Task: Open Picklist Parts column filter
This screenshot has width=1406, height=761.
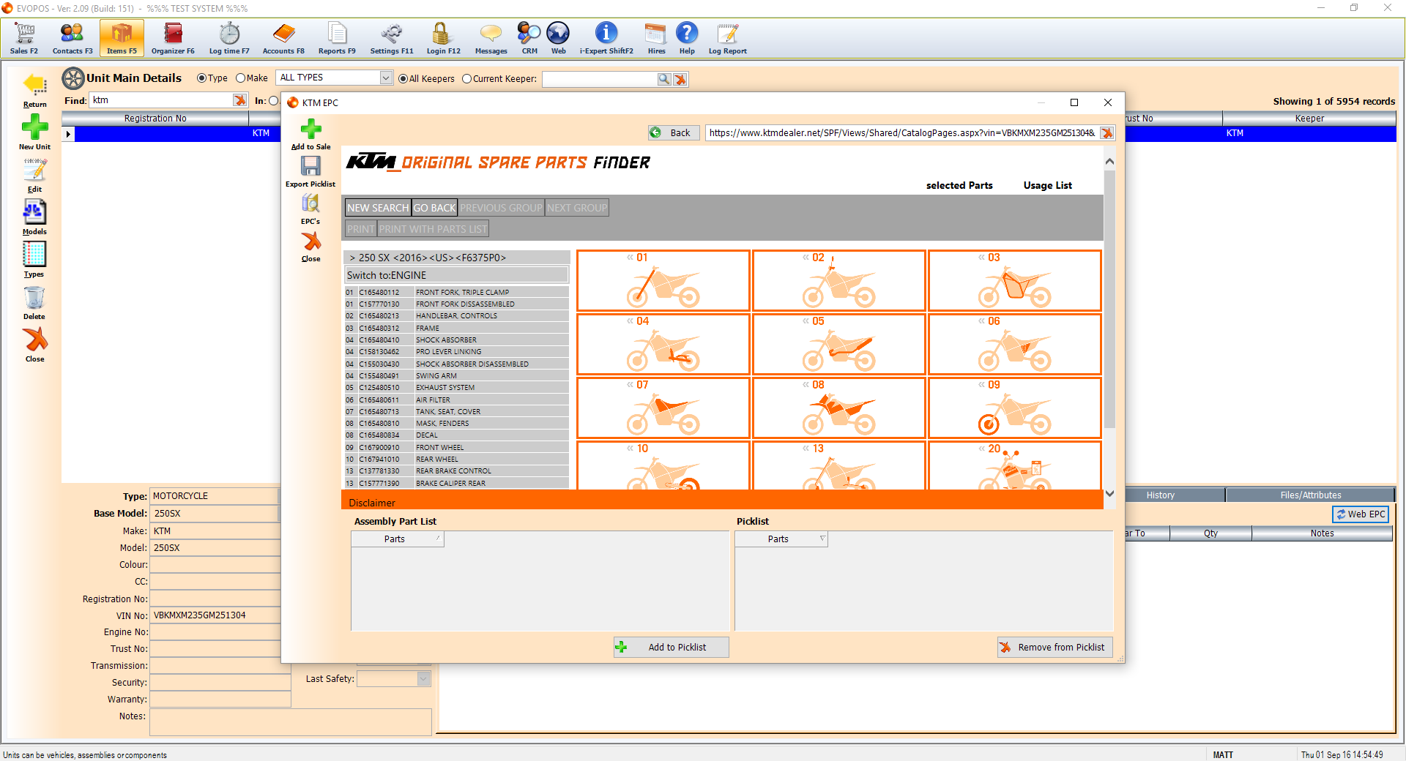Action: click(x=822, y=539)
